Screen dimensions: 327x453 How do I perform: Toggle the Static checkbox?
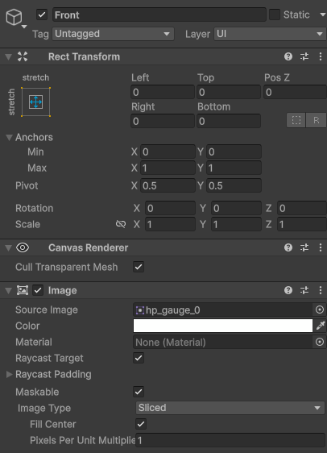pyautogui.click(x=275, y=15)
